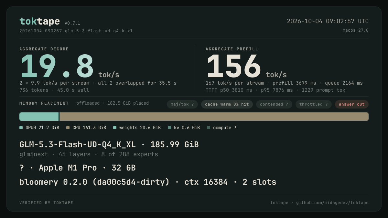Click the AGGREGATE PREFILL heading
The image size is (388, 218).
[232, 49]
